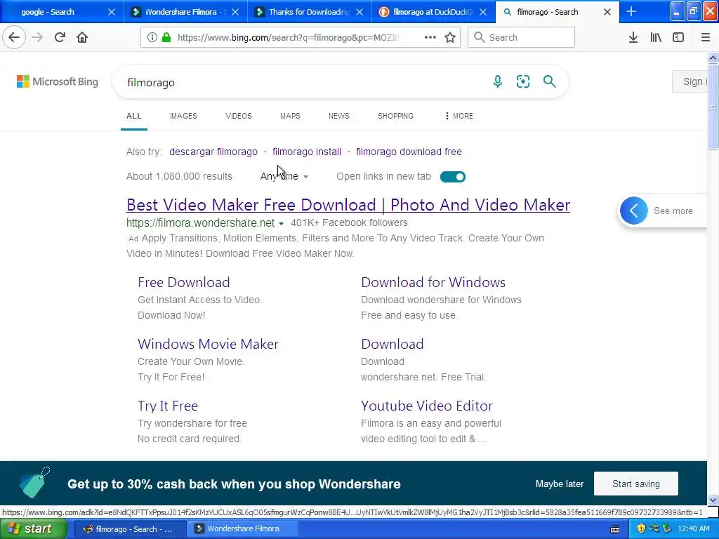Select the ALL search tab

click(x=134, y=116)
